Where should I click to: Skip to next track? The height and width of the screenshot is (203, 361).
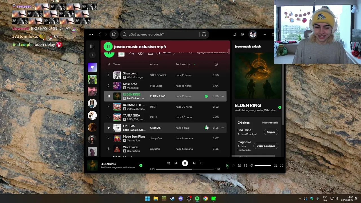[194, 163]
